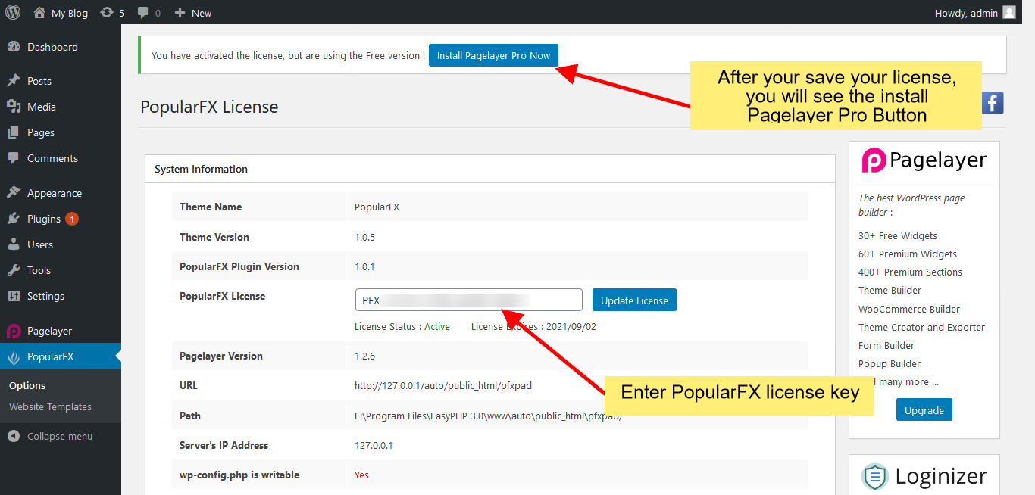Click the 30+ Free Widgets text
1035x495 pixels.
tap(898, 235)
